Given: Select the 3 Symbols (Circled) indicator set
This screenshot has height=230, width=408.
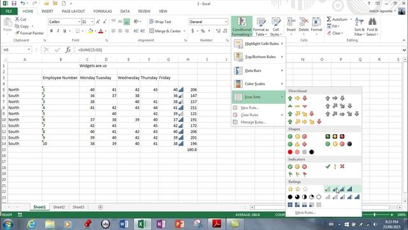Looking at the screenshot, I should (298, 167).
